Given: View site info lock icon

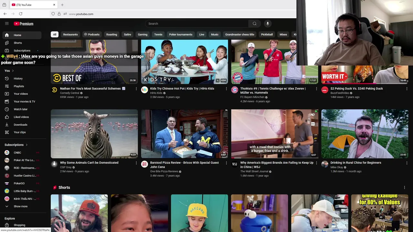Looking at the screenshot, I should coord(59,14).
